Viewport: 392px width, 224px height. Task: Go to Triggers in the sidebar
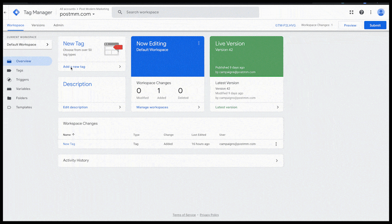coord(22,80)
